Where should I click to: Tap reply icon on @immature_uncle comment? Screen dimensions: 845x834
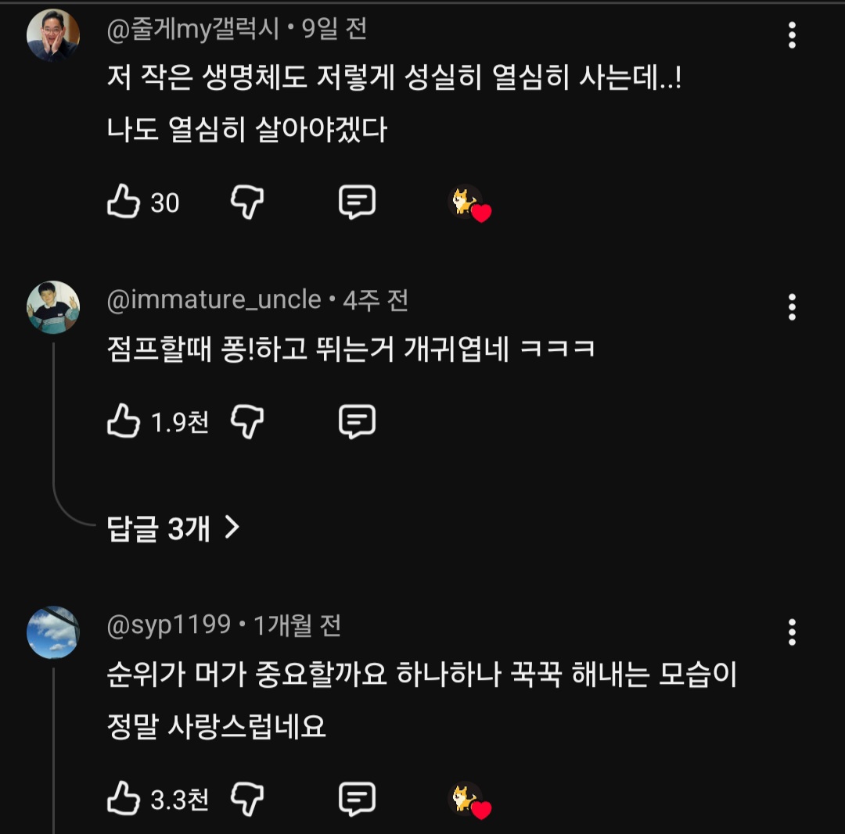[x=357, y=421]
